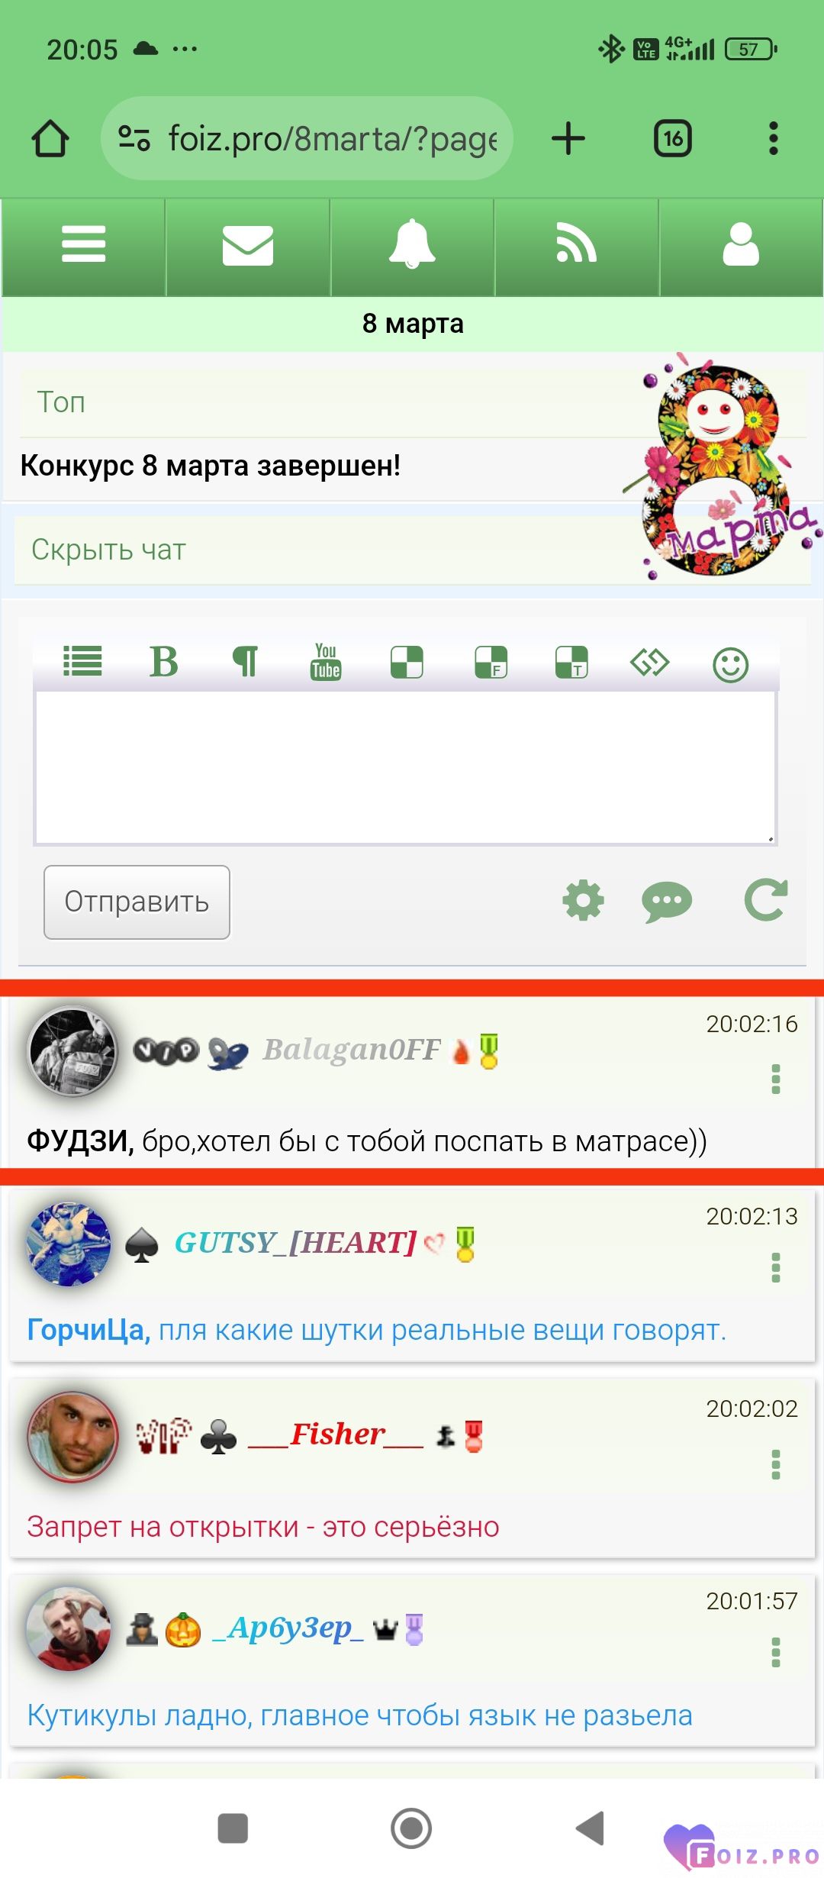This screenshot has width=824, height=1878.
Task: Insert YouTube video in chat editor
Action: (x=326, y=662)
